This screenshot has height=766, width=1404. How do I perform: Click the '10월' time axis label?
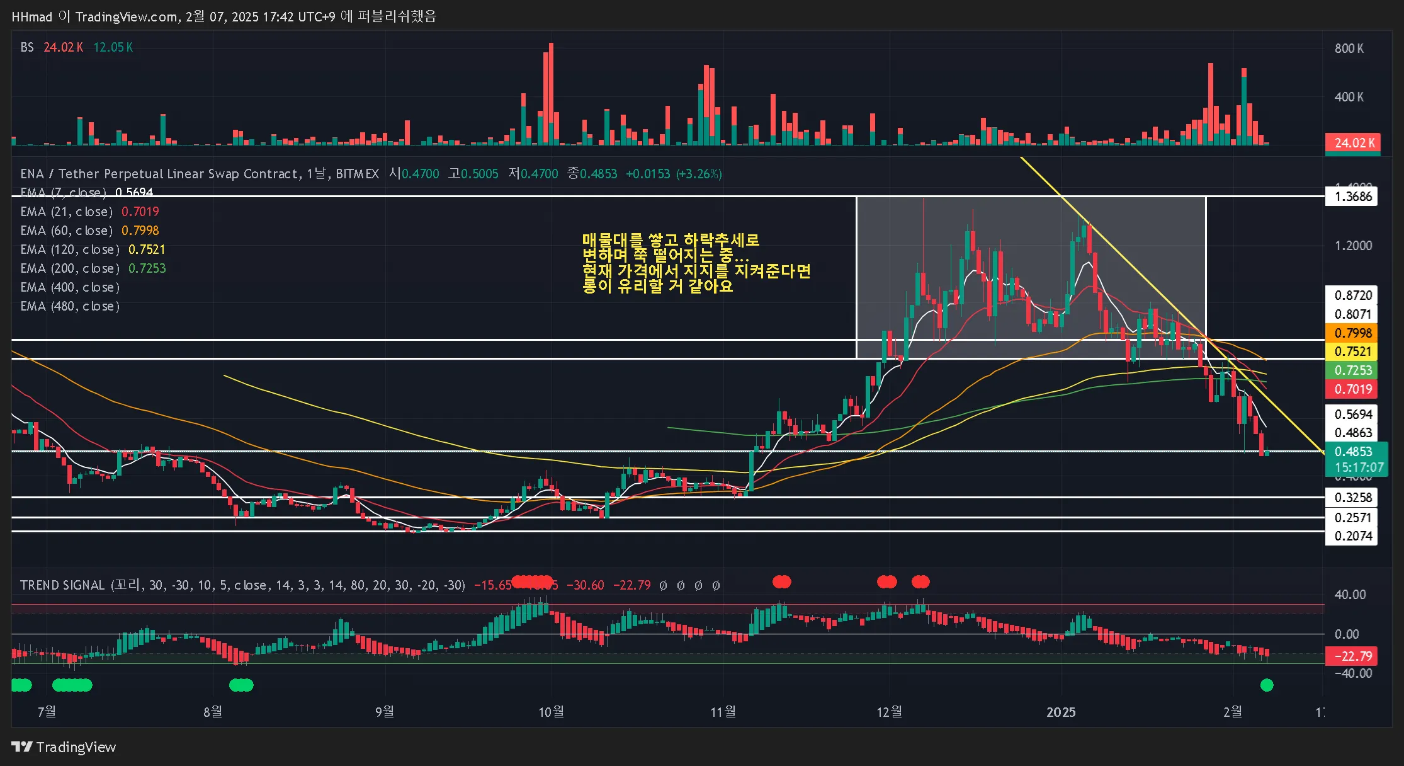pos(552,712)
